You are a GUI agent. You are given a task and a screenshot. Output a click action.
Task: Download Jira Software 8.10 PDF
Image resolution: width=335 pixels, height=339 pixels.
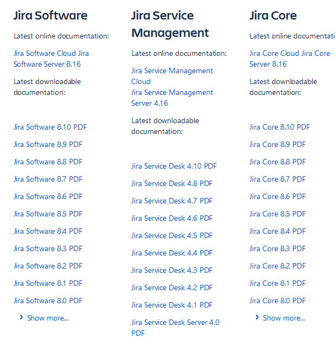(50, 127)
